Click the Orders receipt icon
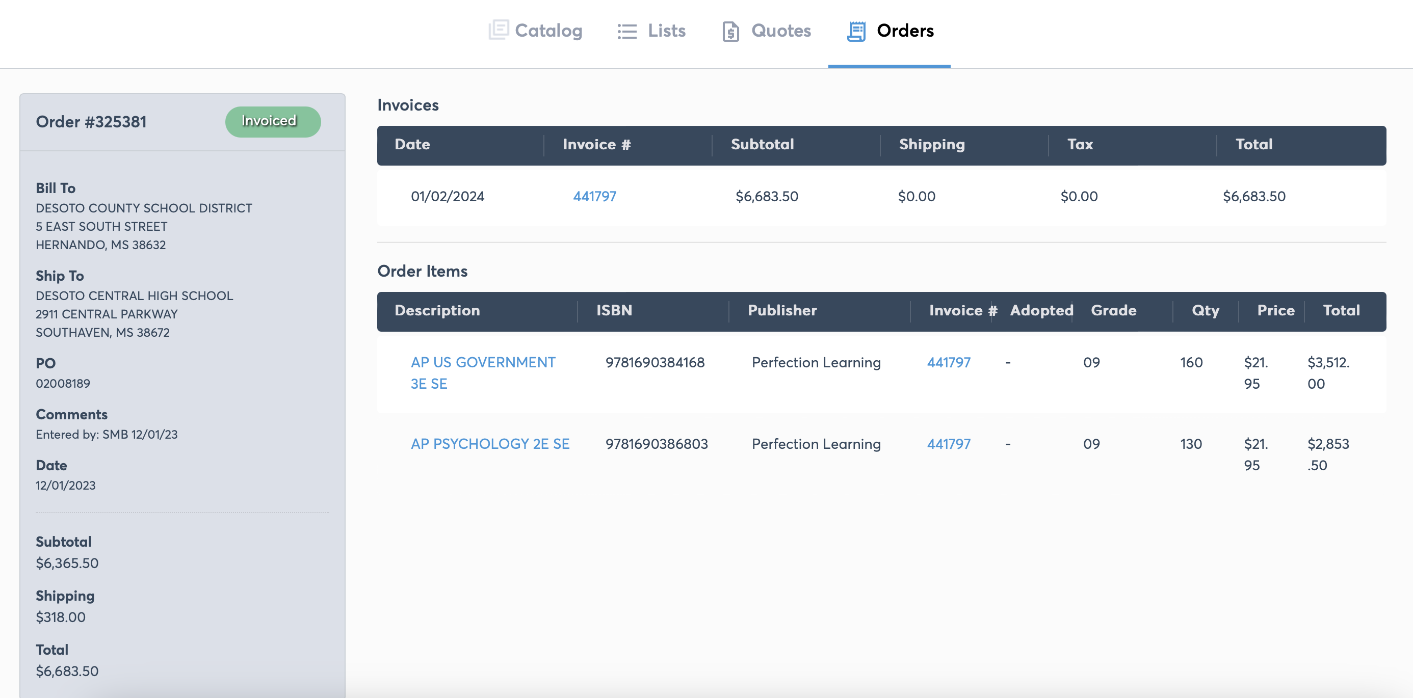 click(856, 31)
